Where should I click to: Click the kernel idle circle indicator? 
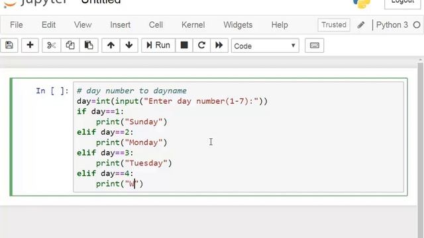pyautogui.click(x=417, y=25)
